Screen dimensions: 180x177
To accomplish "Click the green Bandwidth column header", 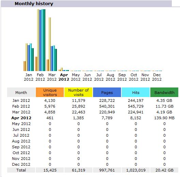I will tap(164, 92).
